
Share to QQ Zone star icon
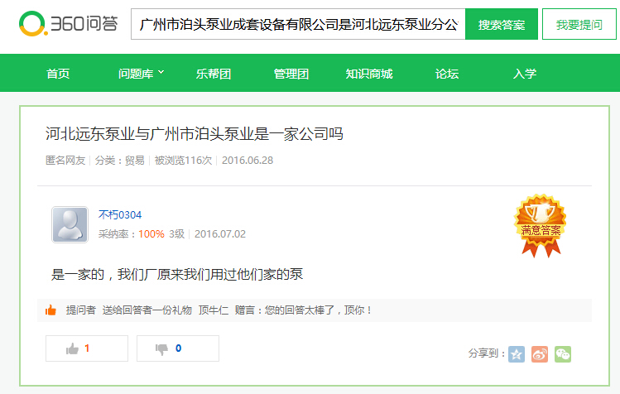pos(517,354)
